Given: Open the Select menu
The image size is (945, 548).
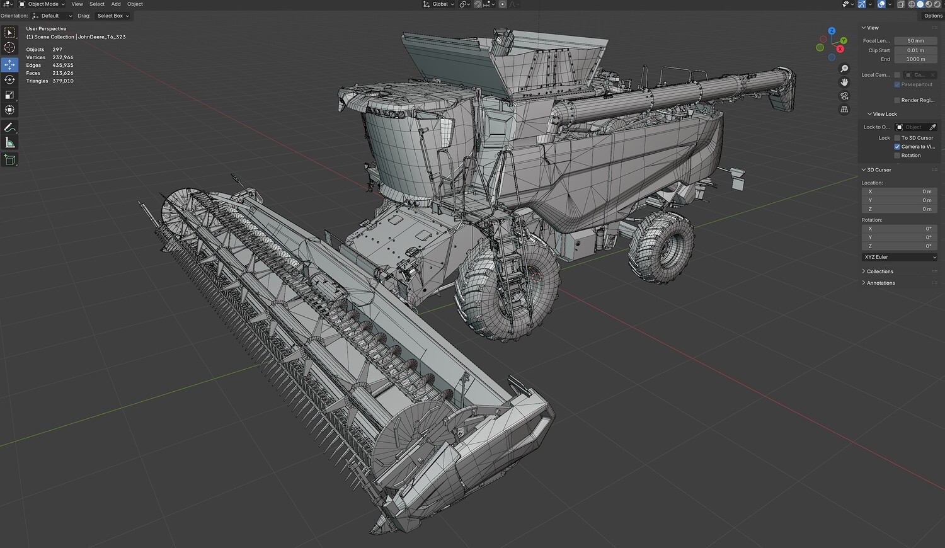Looking at the screenshot, I should tap(97, 4).
